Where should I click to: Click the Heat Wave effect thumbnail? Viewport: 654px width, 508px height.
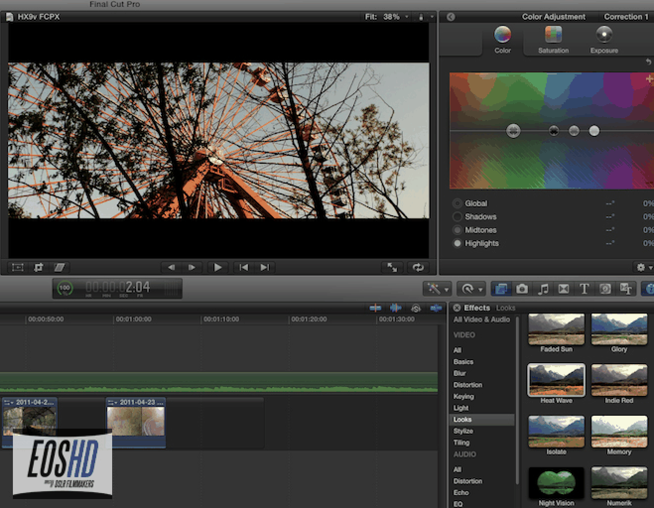pyautogui.click(x=556, y=381)
